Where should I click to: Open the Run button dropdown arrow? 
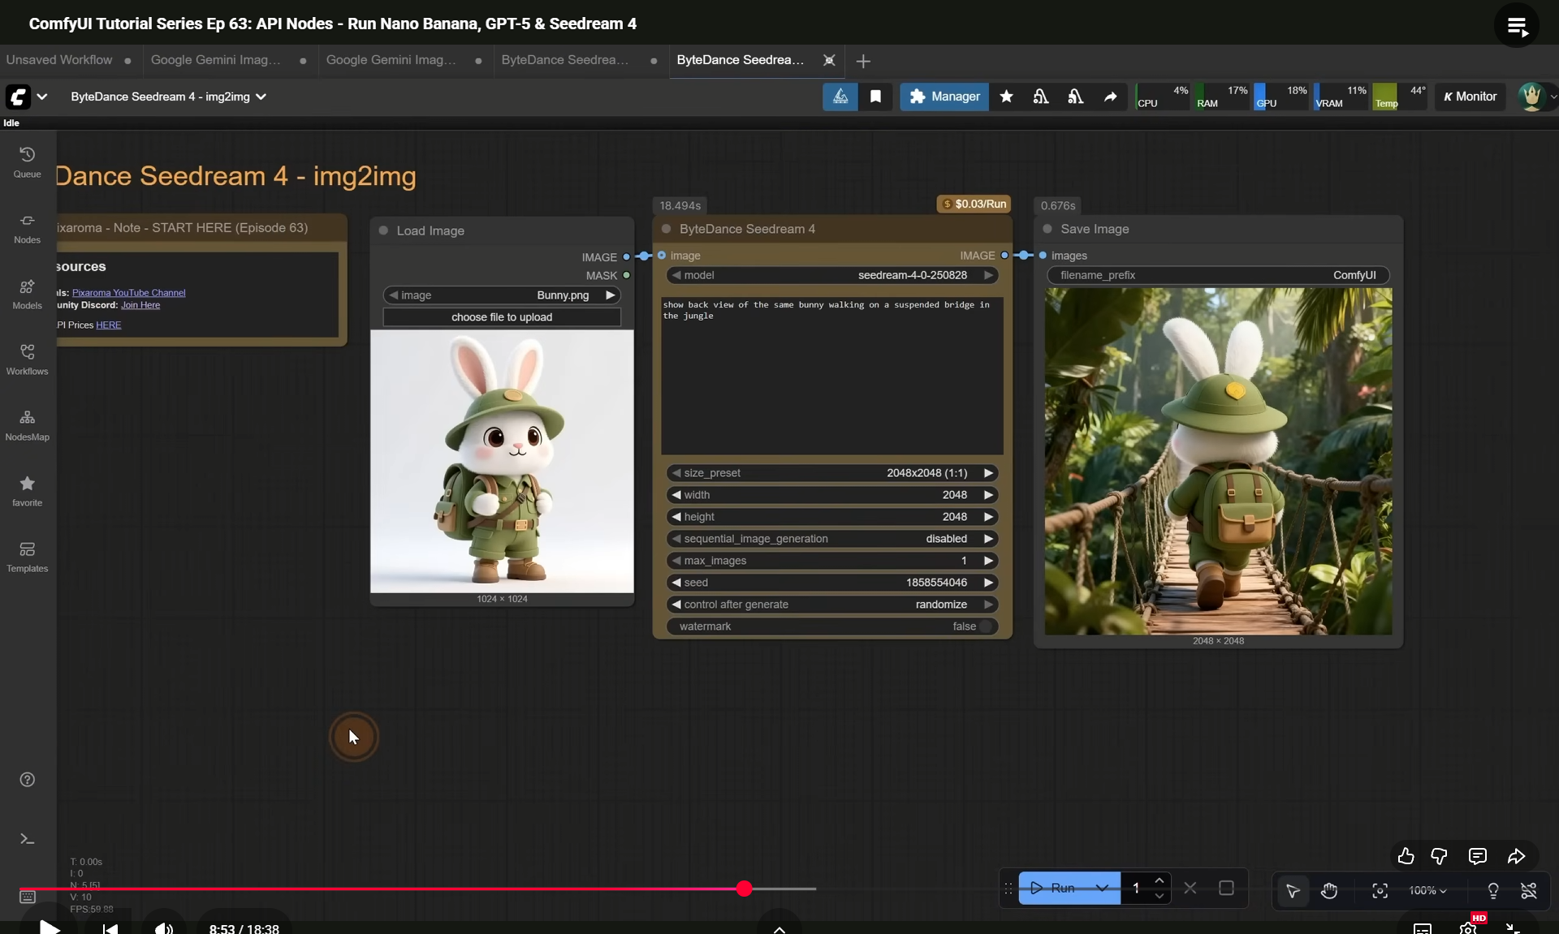click(1102, 888)
